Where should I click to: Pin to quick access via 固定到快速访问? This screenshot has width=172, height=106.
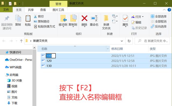click(x=7, y=23)
